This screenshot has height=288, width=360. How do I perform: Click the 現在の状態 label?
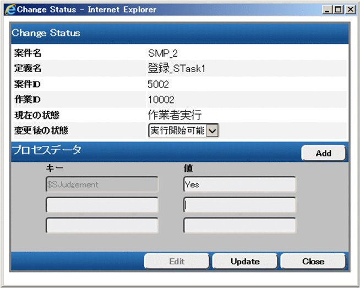point(37,115)
